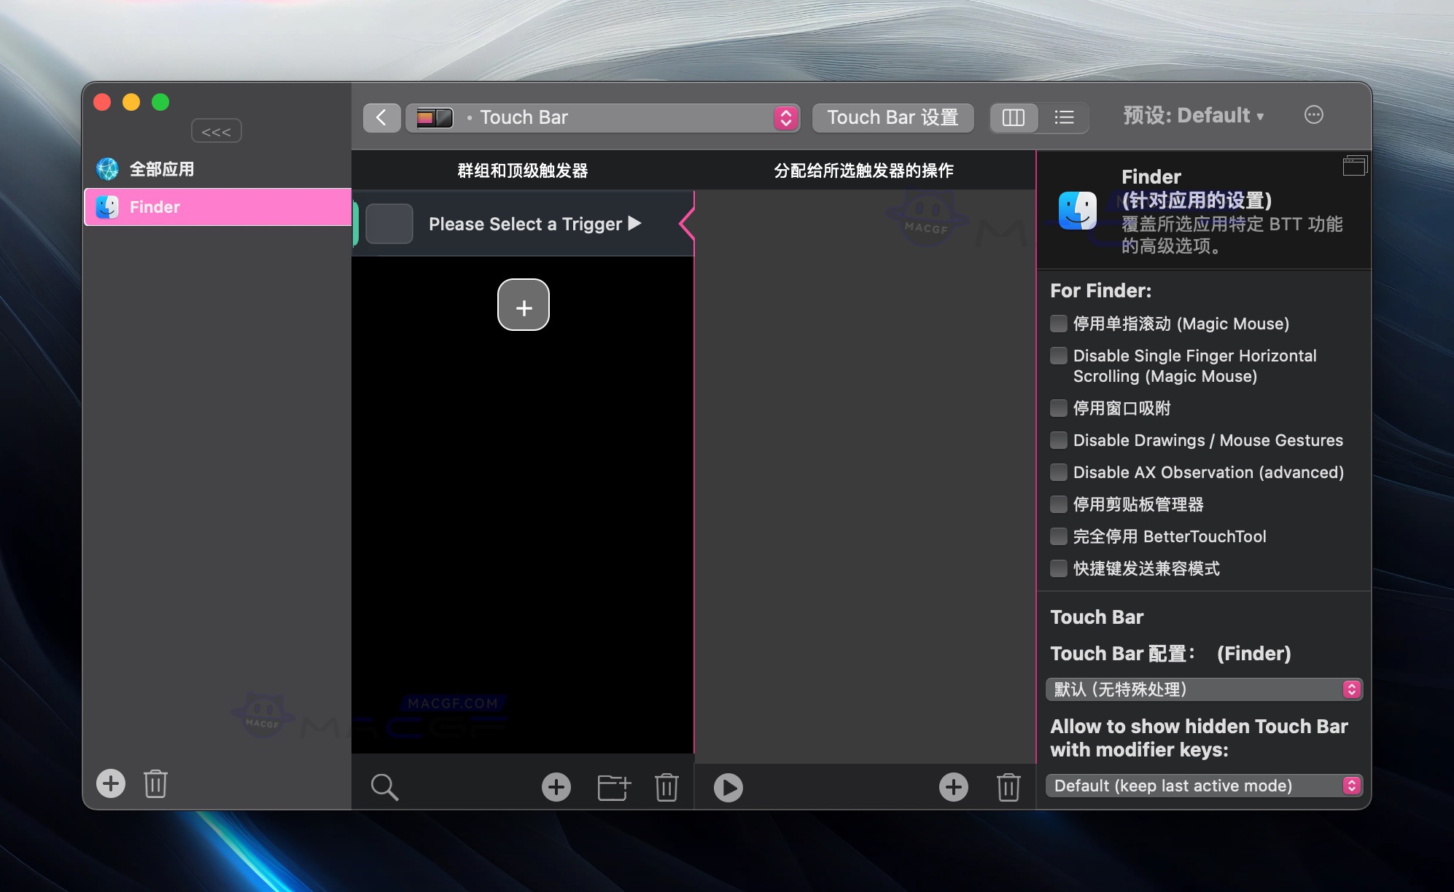This screenshot has width=1454, height=892.
Task: Run the selected action with the play icon
Action: click(x=727, y=786)
